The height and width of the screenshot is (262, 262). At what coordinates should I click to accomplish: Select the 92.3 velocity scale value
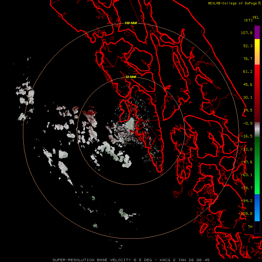248,46
